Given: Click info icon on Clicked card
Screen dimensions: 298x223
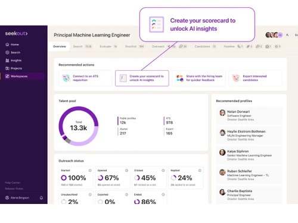Looking at the screenshot, I should coord(163,171).
